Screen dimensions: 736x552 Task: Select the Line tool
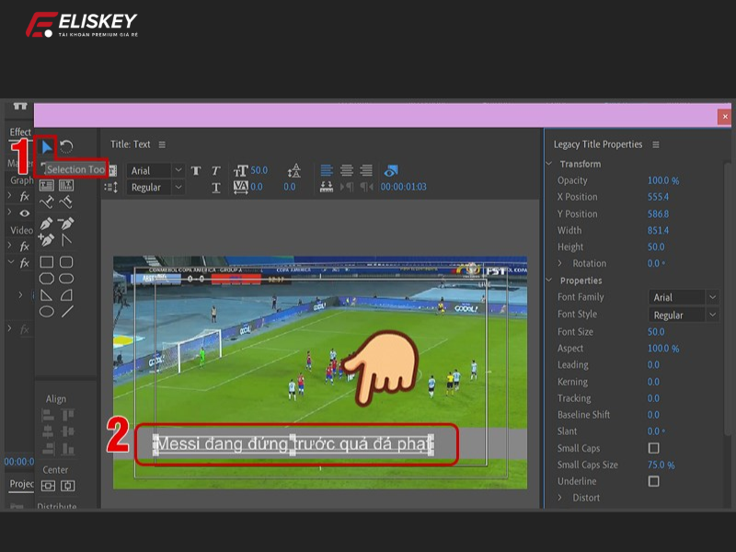coord(67,312)
